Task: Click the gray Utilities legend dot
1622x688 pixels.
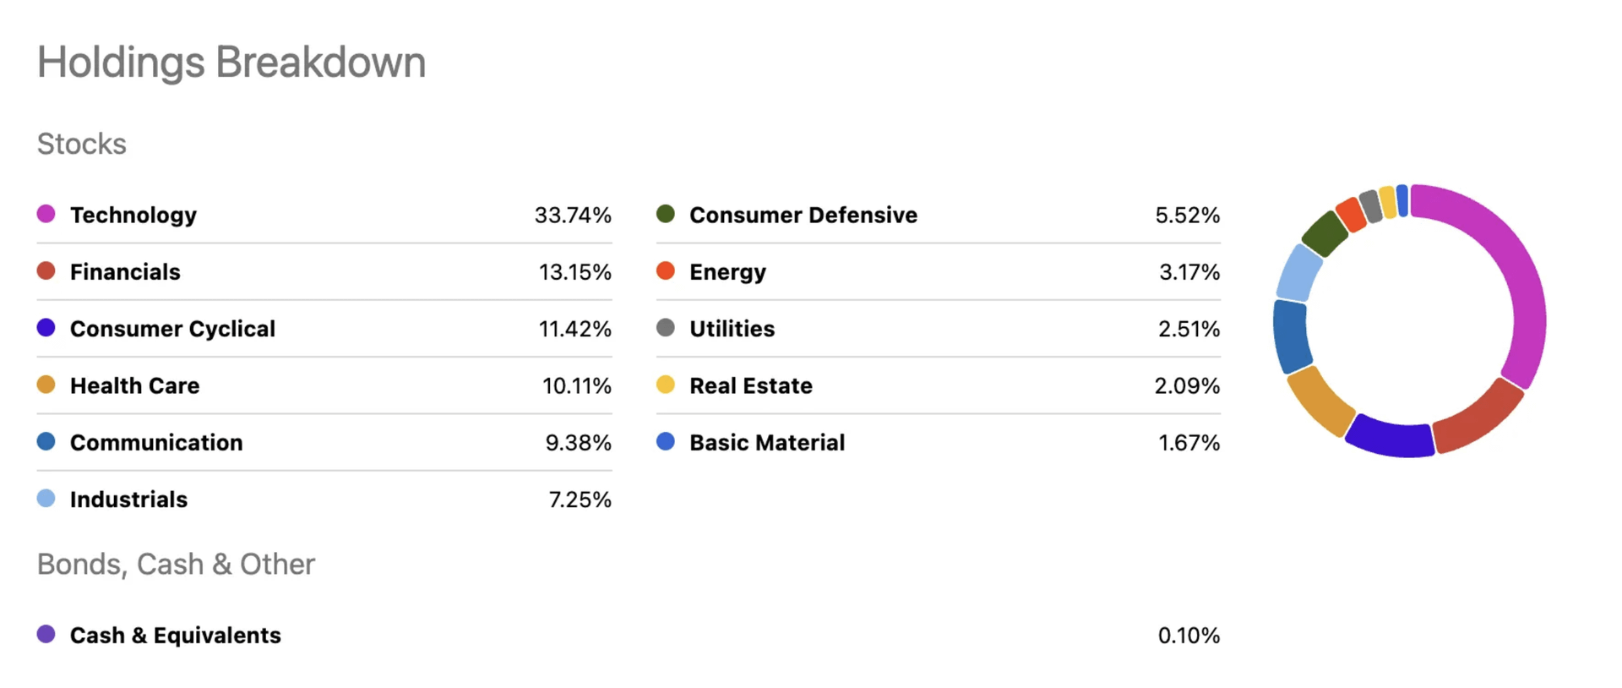Action: [666, 327]
